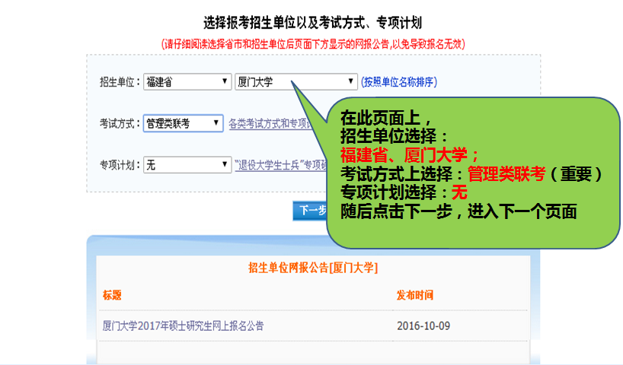Open 厦门大学2017年硕士研究生网上报名公告 announcement

184,325
